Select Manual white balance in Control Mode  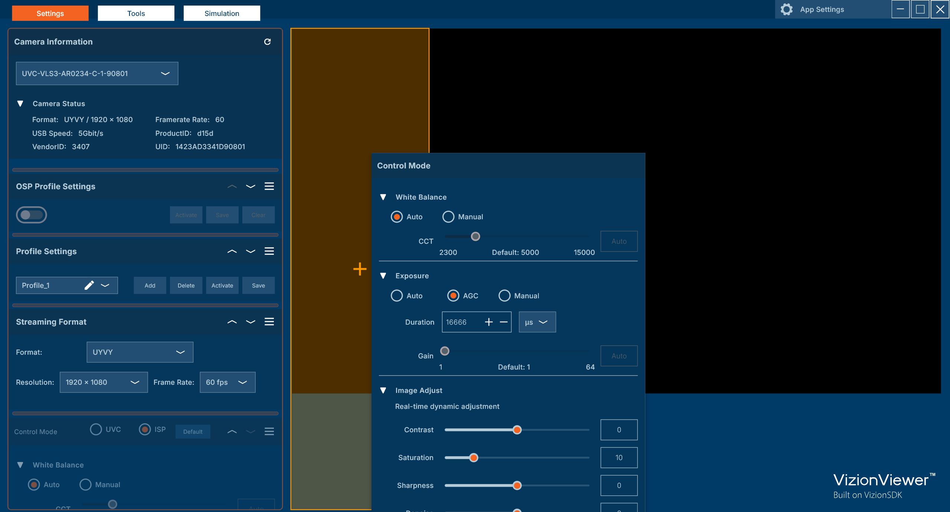click(448, 217)
